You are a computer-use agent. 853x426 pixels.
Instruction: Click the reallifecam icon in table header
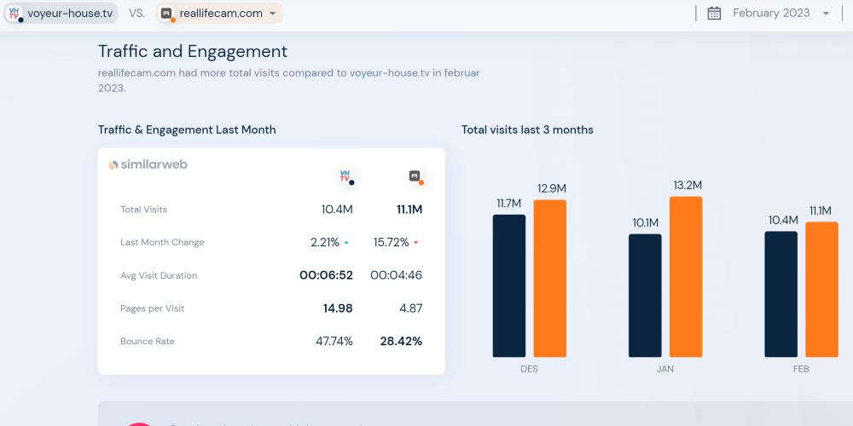(415, 176)
